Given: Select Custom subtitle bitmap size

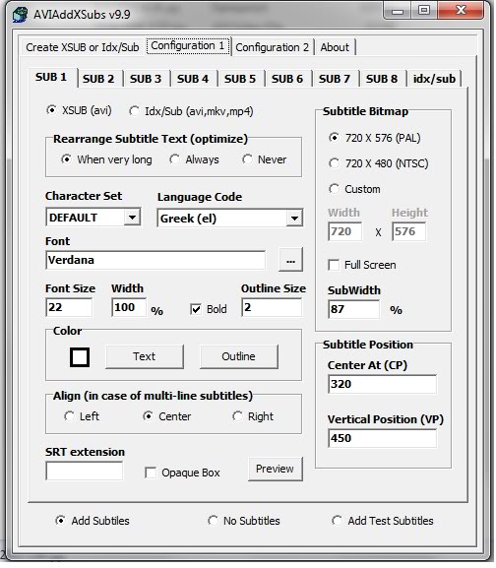Looking at the screenshot, I should click(x=355, y=189).
